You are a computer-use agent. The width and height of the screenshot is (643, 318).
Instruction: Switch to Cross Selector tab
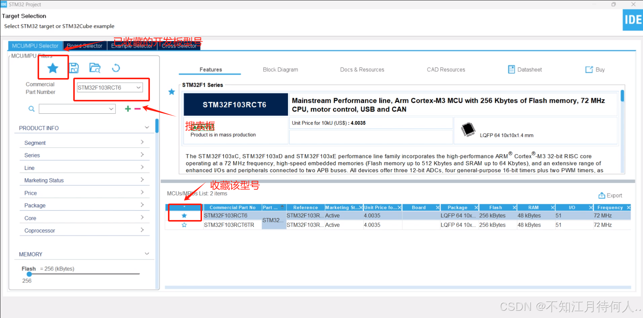pyautogui.click(x=179, y=46)
